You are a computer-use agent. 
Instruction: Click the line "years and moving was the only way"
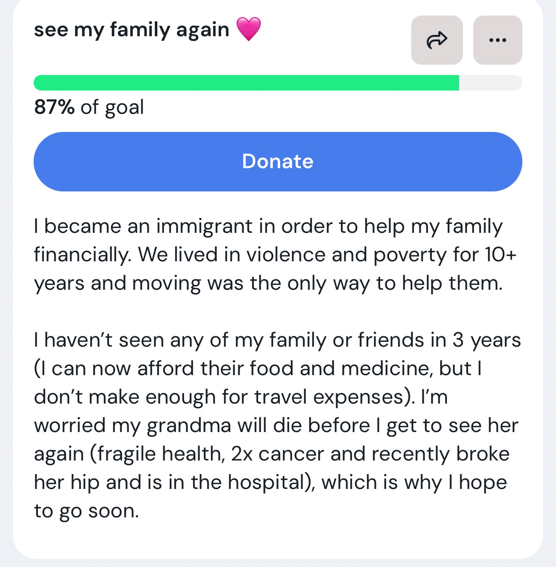pos(268,283)
